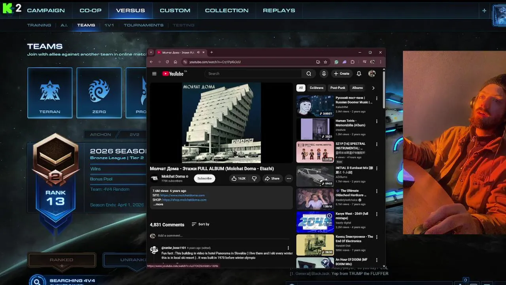Open shop.molchatdoma.com link
This screenshot has width=506, height=285.
coord(184,200)
